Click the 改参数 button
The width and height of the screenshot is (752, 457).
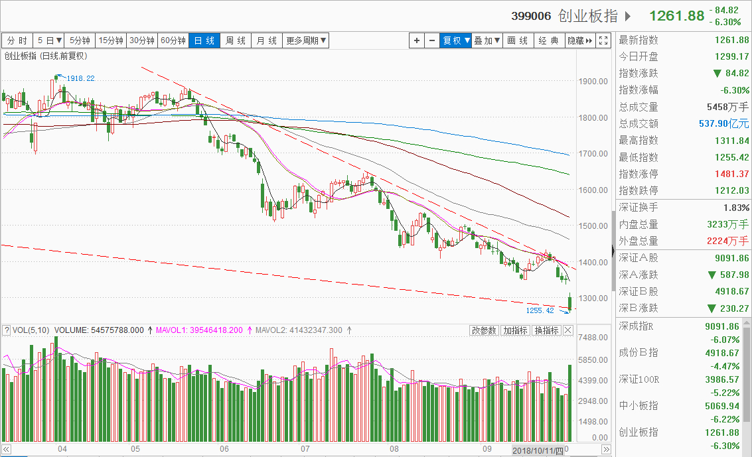(485, 330)
